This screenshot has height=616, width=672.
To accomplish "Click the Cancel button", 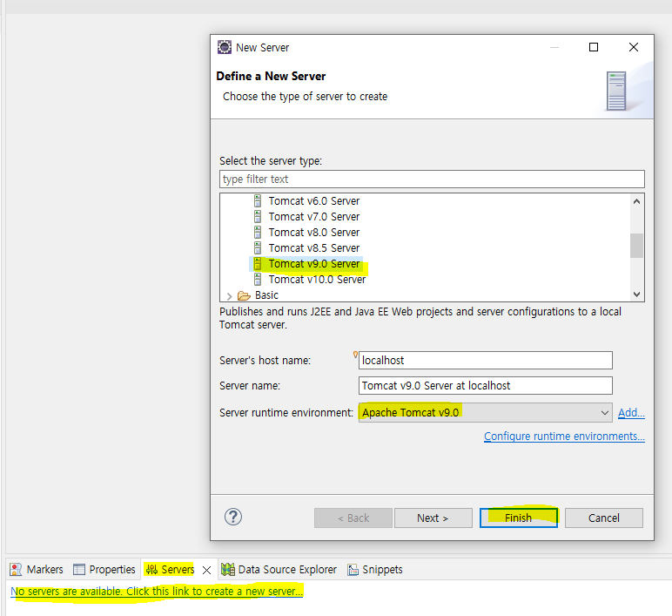I will pyautogui.click(x=603, y=518).
